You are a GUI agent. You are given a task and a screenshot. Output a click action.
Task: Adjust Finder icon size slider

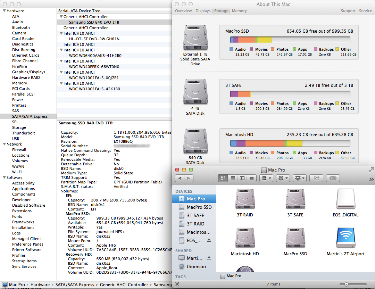(x=346, y=284)
